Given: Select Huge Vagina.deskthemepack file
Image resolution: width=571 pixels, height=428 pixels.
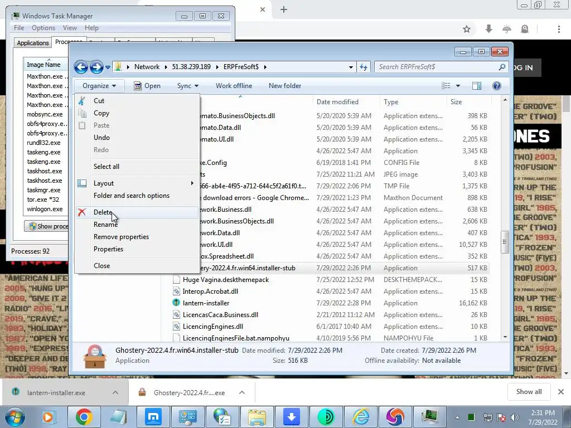Looking at the screenshot, I should [226, 280].
